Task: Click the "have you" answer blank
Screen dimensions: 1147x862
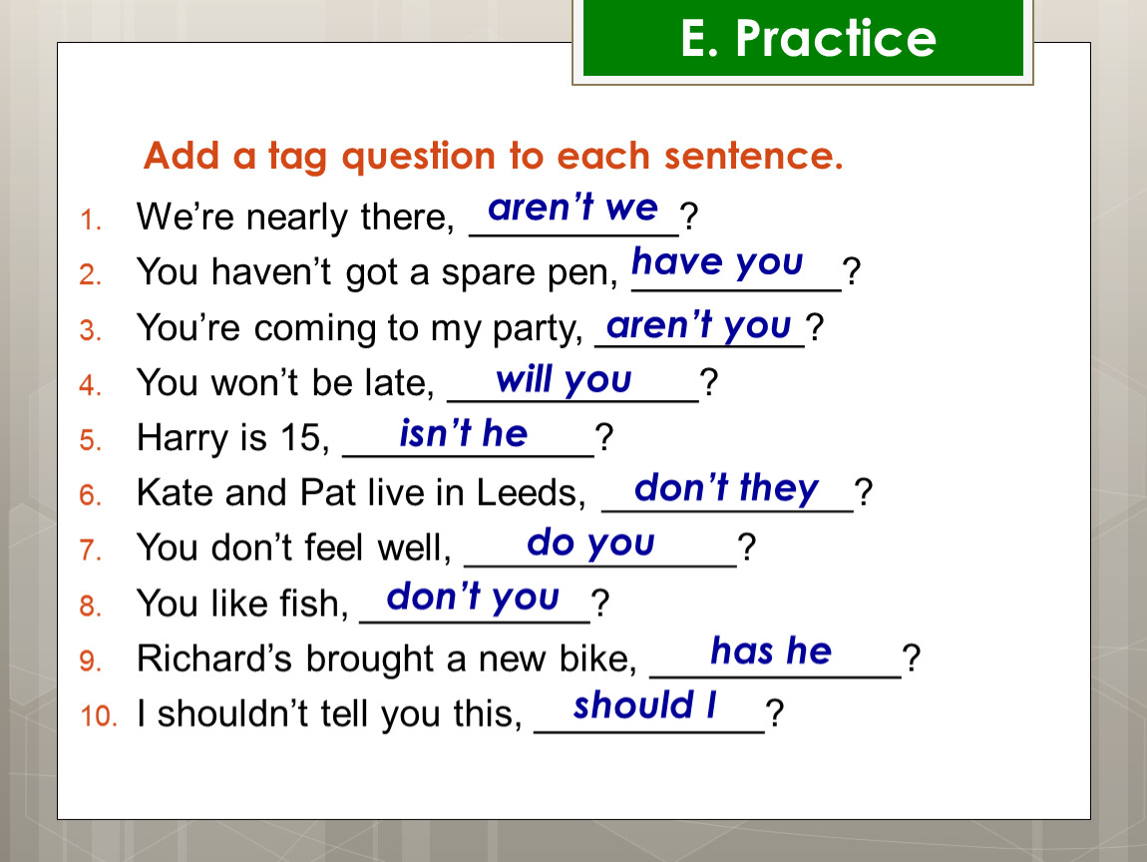Action: [717, 262]
